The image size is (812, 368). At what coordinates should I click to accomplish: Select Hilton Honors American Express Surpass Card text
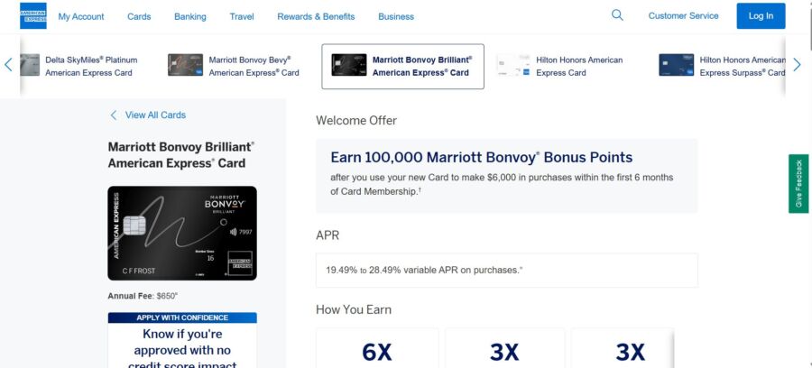coord(743,66)
